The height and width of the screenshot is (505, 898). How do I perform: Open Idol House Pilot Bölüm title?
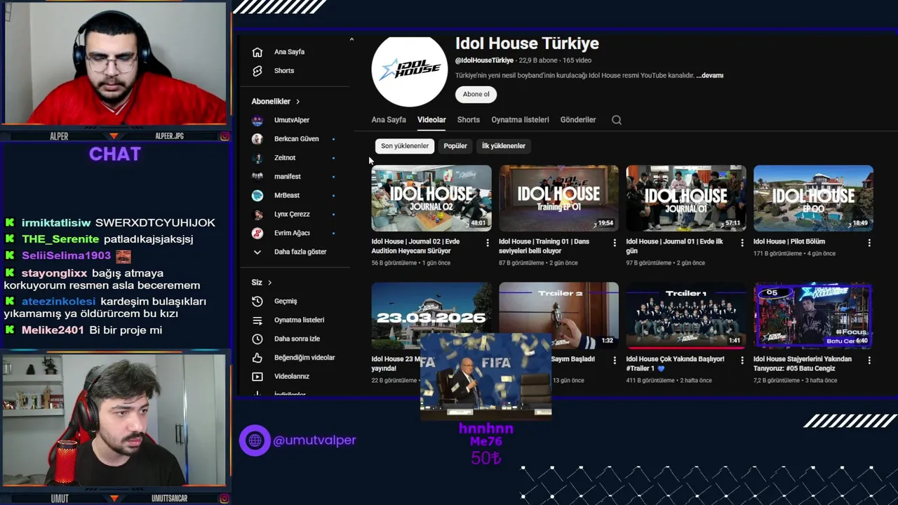[789, 241]
